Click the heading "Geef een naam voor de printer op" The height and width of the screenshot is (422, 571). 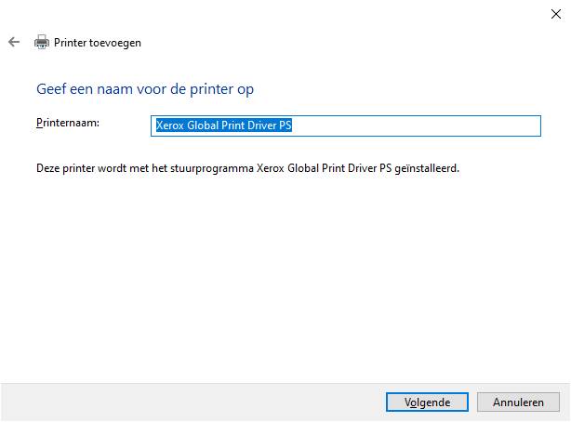click(x=145, y=89)
